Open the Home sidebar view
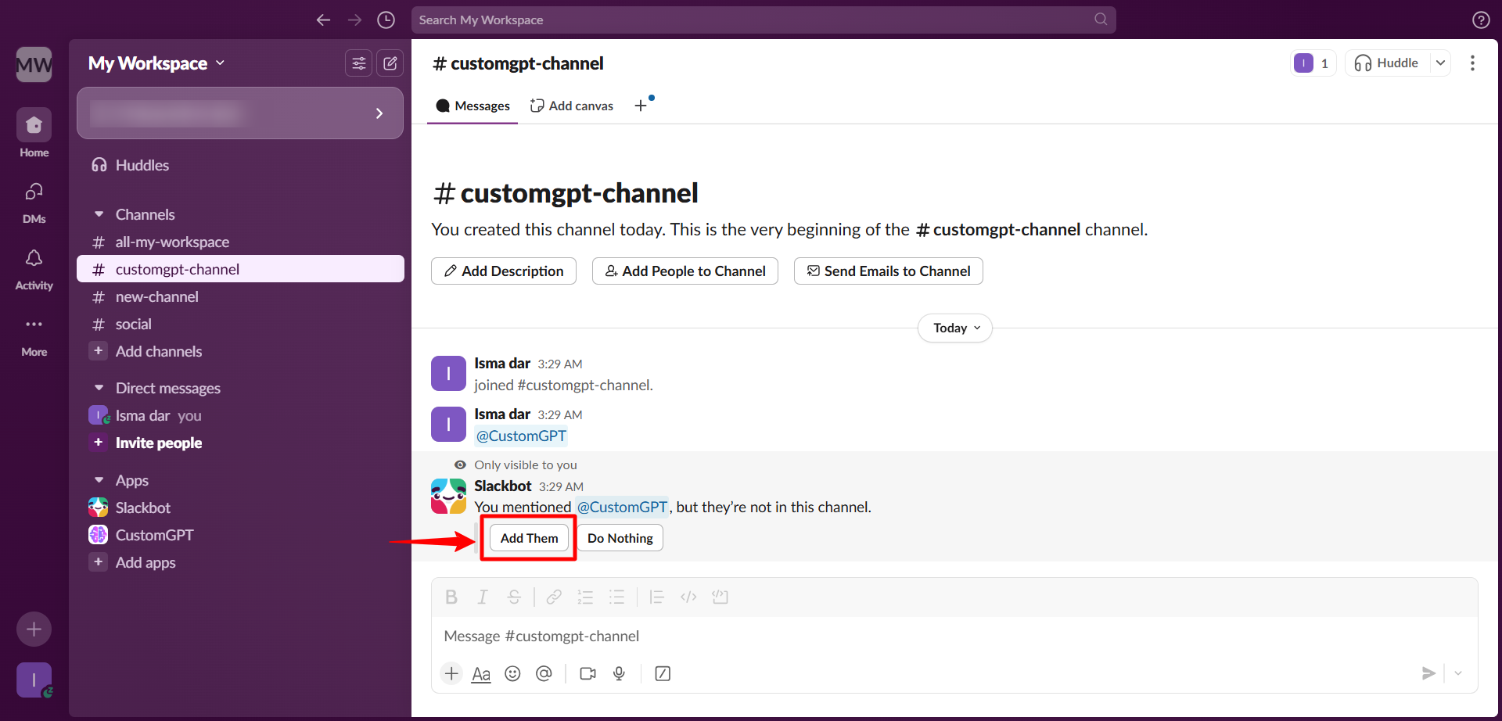The height and width of the screenshot is (721, 1502). point(34,133)
